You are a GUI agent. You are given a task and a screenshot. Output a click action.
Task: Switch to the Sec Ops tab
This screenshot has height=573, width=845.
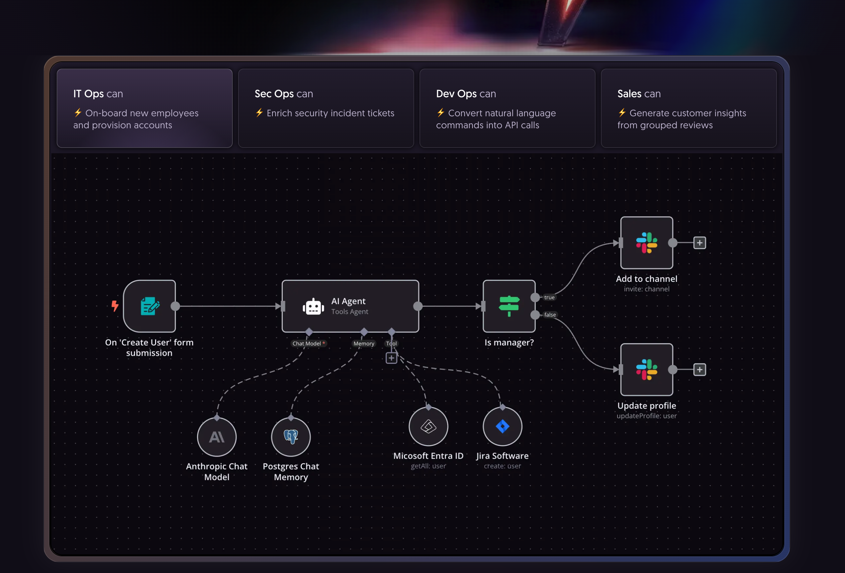pos(326,108)
